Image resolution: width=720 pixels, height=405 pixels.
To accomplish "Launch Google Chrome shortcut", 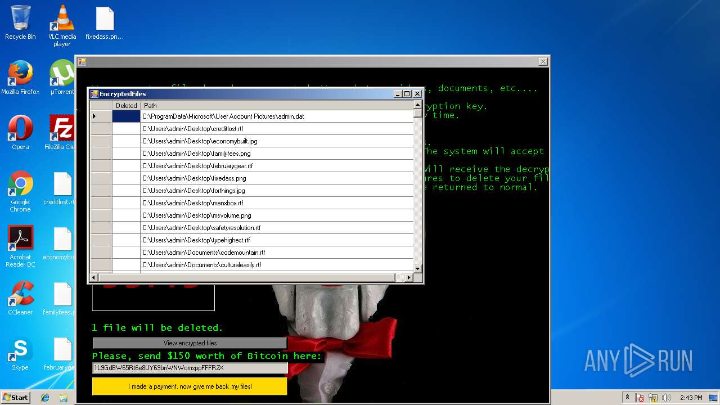I will point(20,191).
